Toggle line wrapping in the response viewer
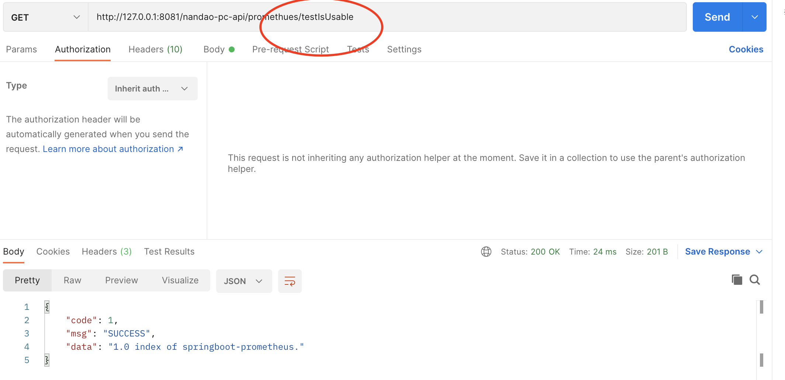The width and height of the screenshot is (785, 380). pyautogui.click(x=290, y=281)
